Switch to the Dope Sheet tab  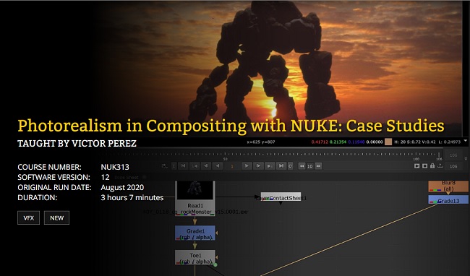tap(127, 178)
